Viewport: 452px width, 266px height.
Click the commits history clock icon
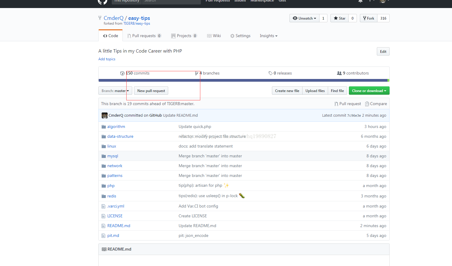122,73
